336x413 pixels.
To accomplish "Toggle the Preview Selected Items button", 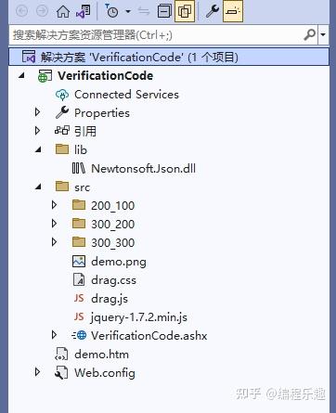I will pyautogui.click(x=233, y=11).
